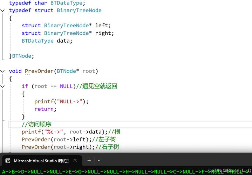This screenshot has height=175, width=252.
Task: Click the BTNode struct alias
Action: pyautogui.click(x=21, y=56)
